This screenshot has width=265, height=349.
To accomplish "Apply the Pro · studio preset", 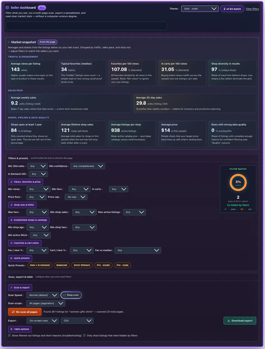I will [x=103, y=265].
